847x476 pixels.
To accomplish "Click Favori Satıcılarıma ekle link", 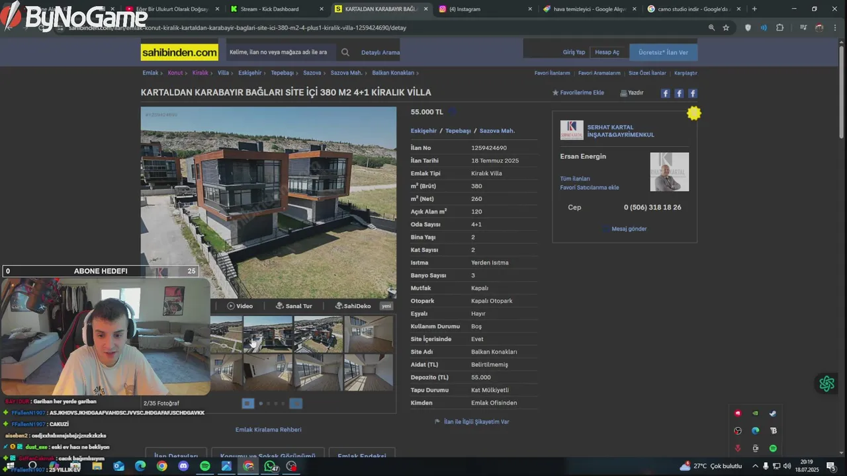I will [x=590, y=187].
